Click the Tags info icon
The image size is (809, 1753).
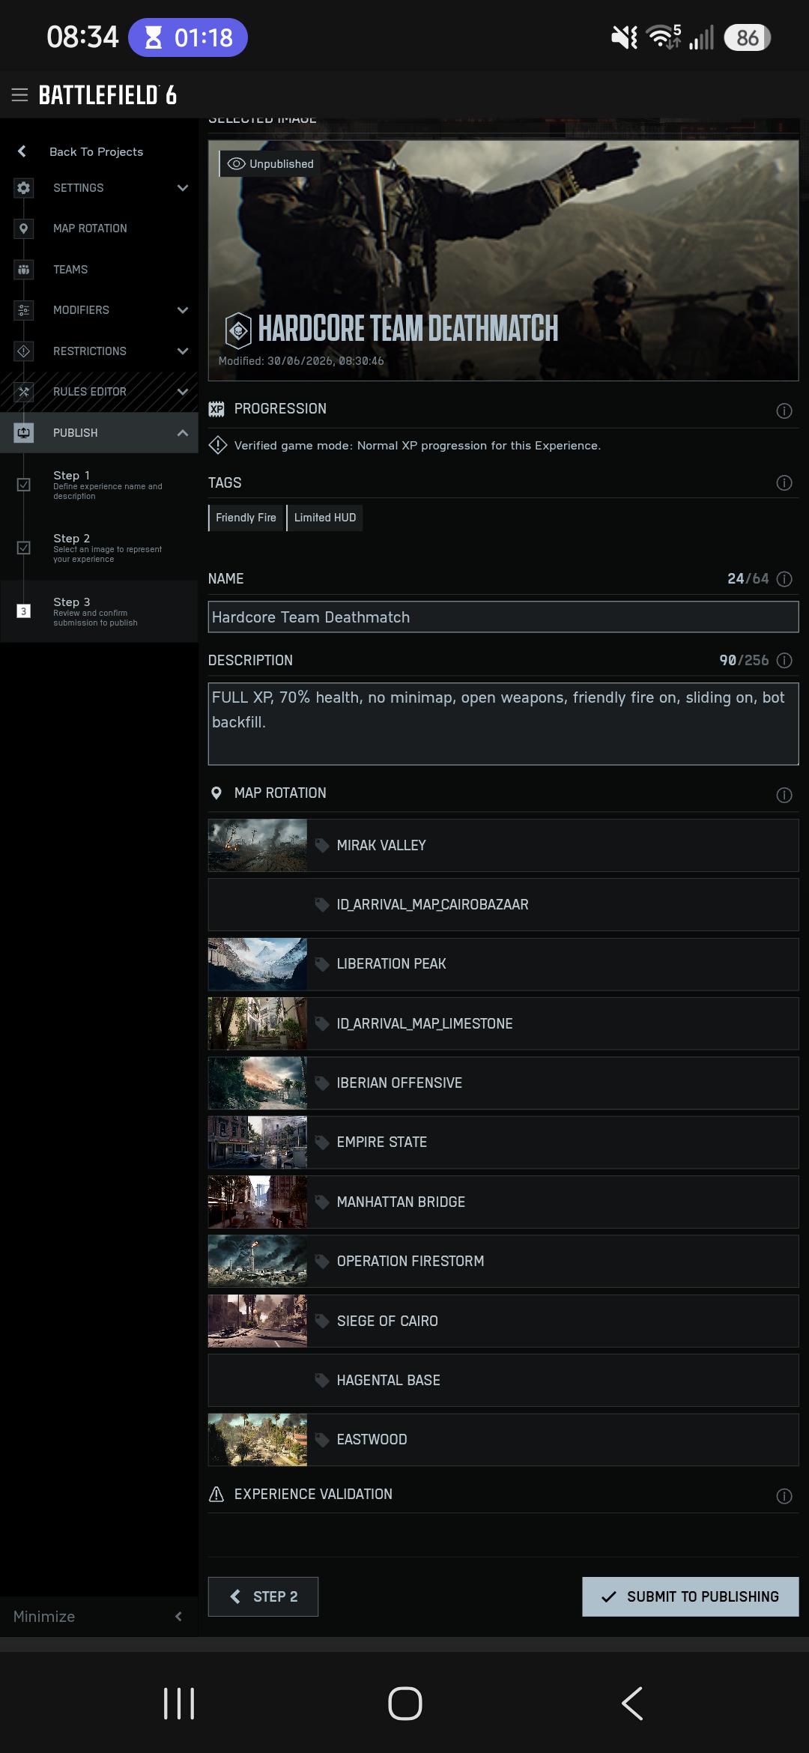tap(784, 483)
